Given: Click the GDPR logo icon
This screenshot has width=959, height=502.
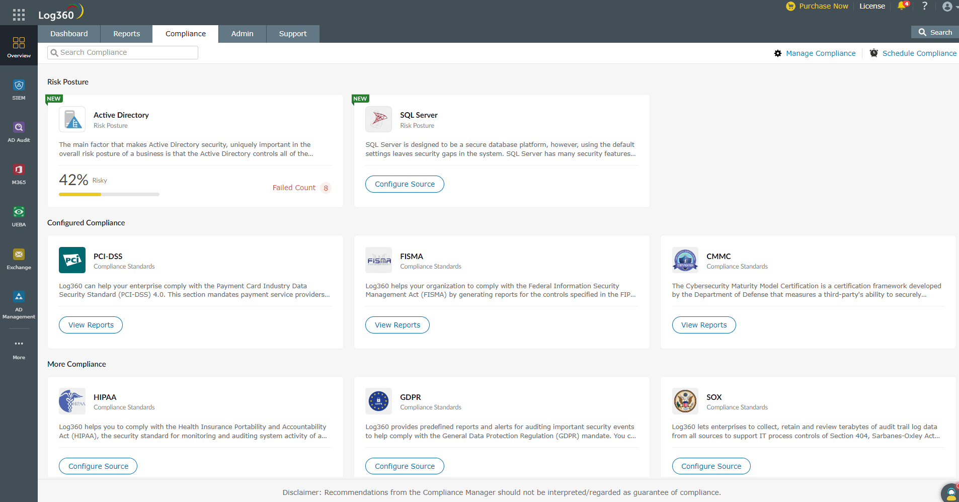Looking at the screenshot, I should [378, 401].
